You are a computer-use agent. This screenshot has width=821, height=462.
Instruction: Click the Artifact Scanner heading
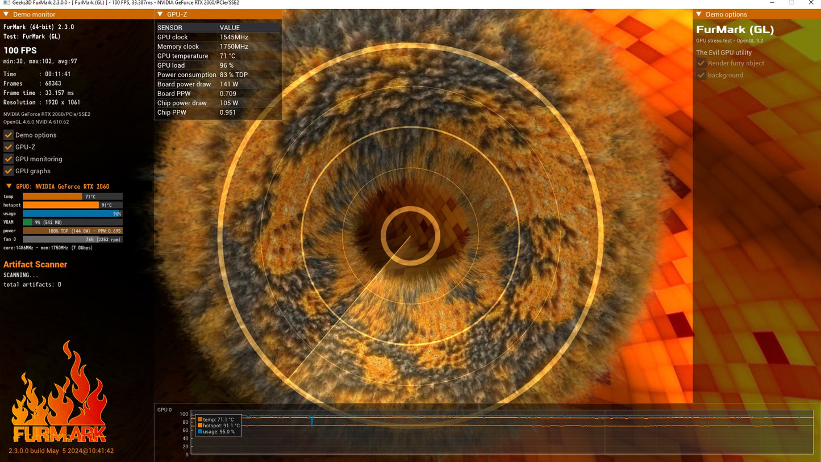pos(35,264)
